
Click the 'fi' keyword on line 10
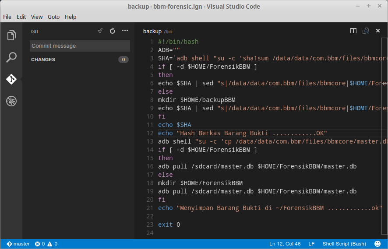coord(162,116)
